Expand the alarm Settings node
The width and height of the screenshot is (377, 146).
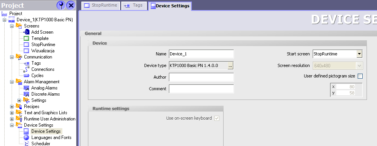pos(19,100)
